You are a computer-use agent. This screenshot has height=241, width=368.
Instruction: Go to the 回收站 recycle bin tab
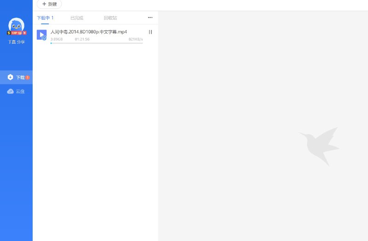pyautogui.click(x=110, y=18)
